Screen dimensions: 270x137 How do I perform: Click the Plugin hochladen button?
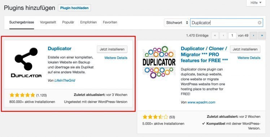[74, 8]
